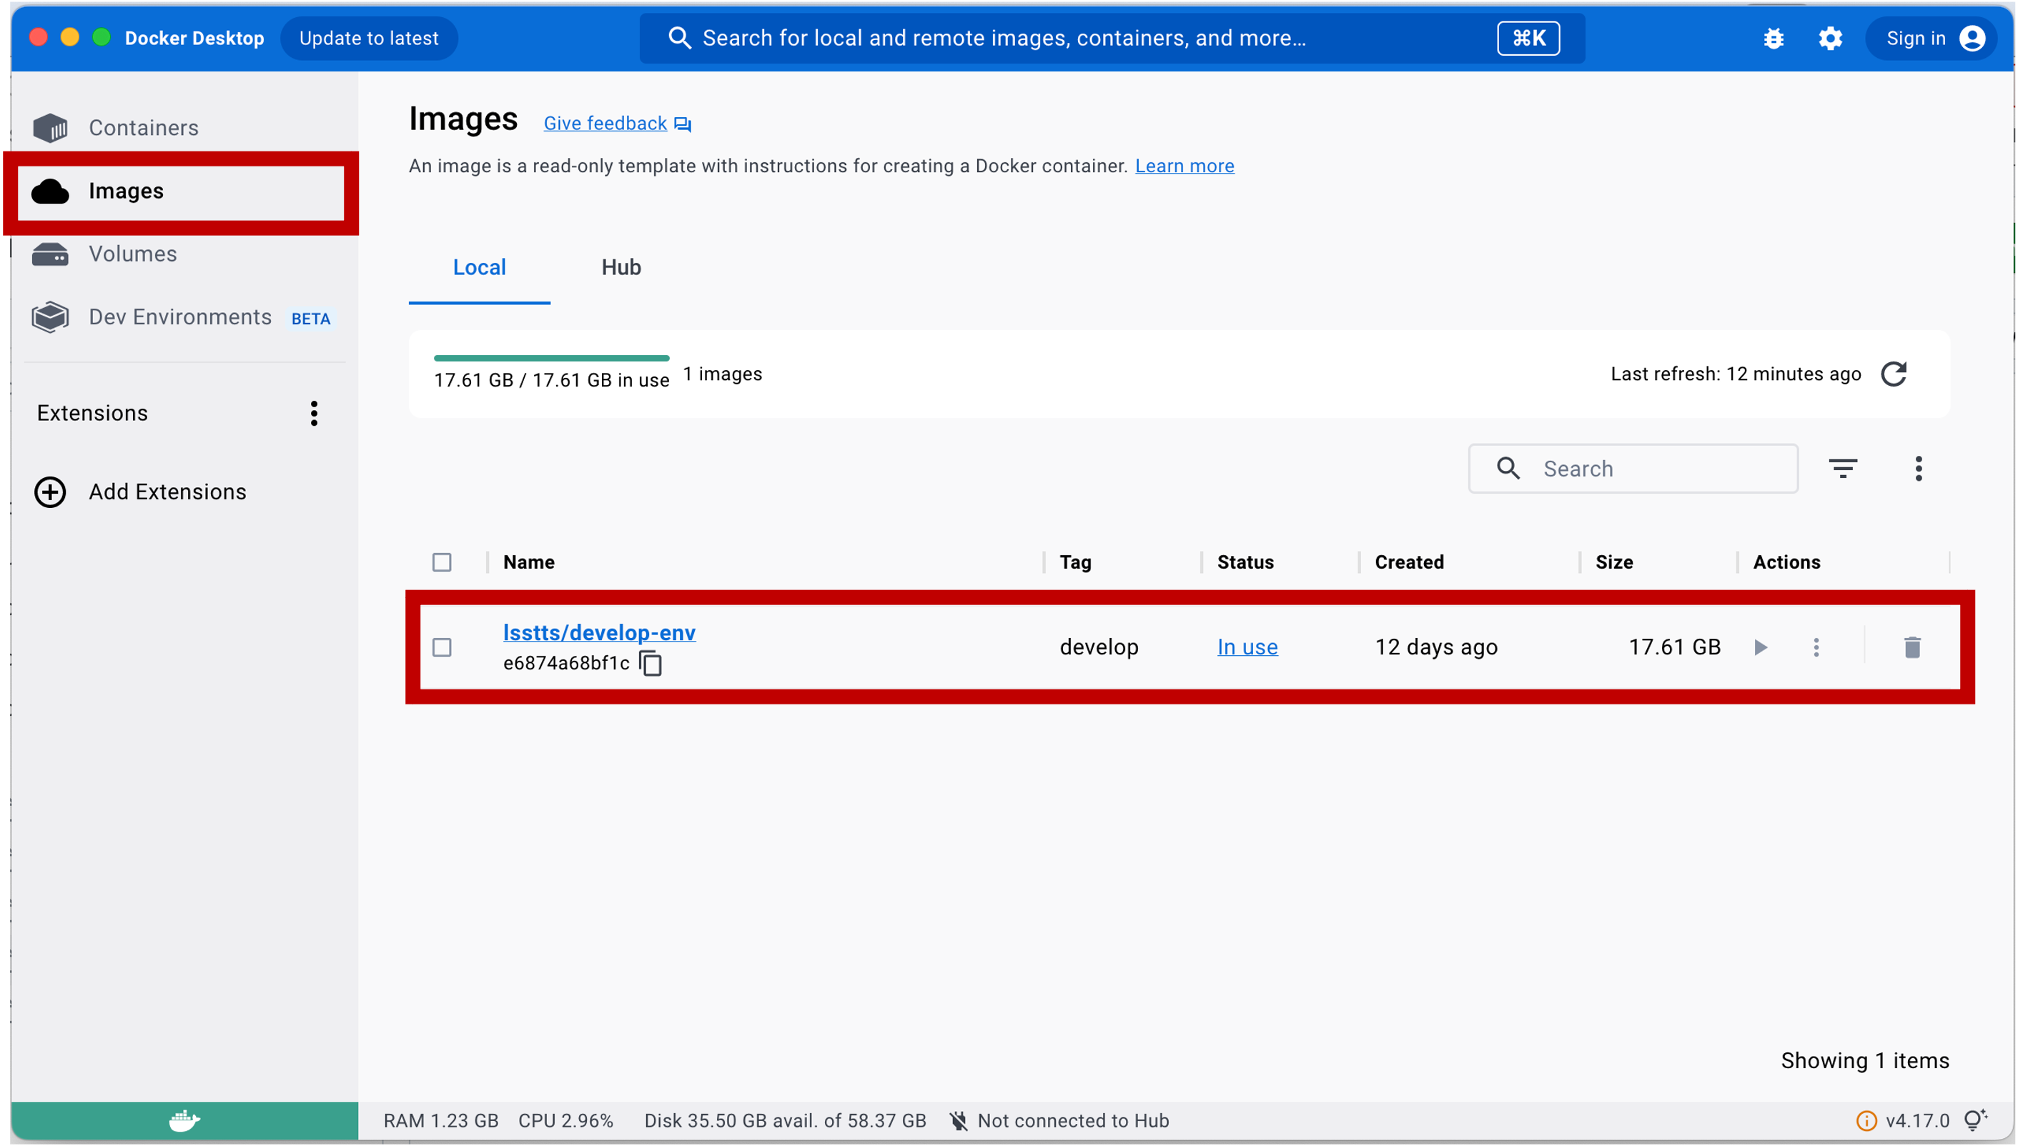Open image row more-actions menu

[x=1816, y=647]
